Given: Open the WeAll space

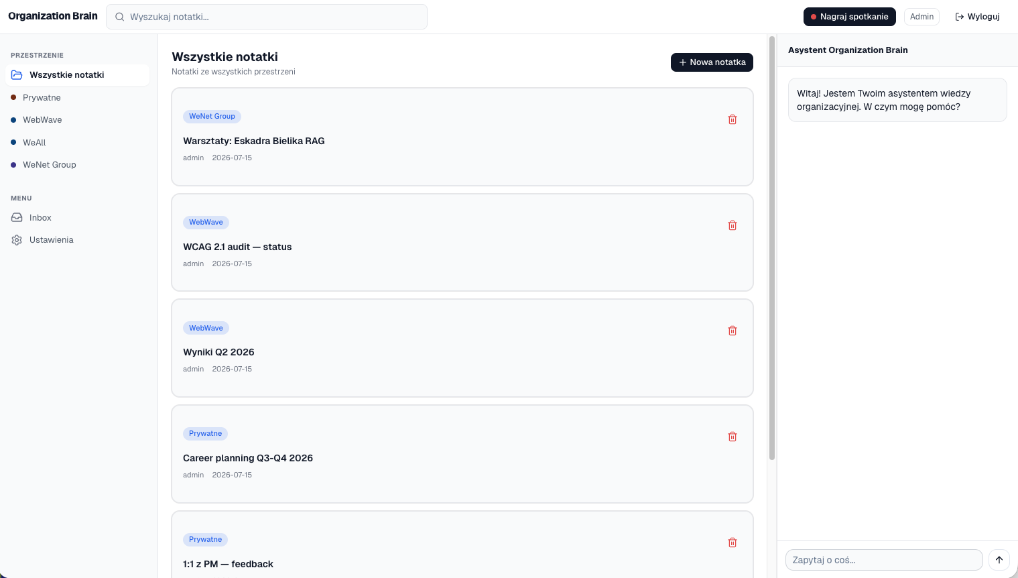Looking at the screenshot, I should coord(77,143).
